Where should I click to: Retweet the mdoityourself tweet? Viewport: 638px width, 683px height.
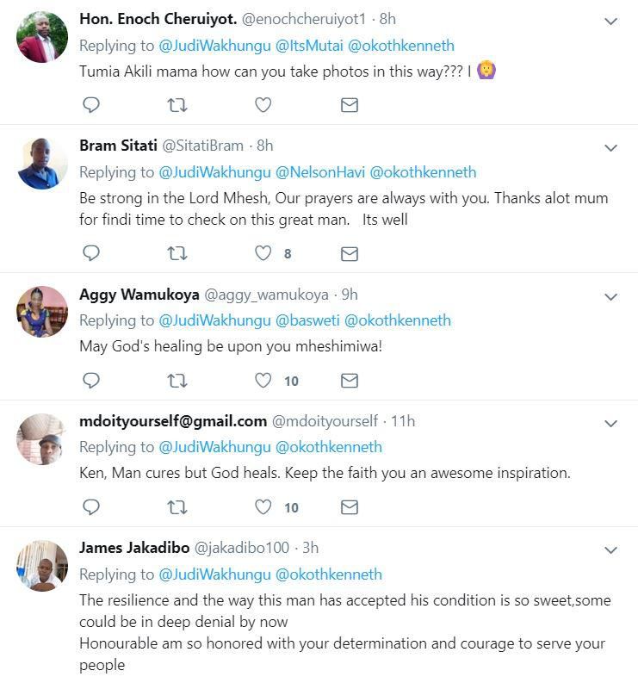click(177, 507)
